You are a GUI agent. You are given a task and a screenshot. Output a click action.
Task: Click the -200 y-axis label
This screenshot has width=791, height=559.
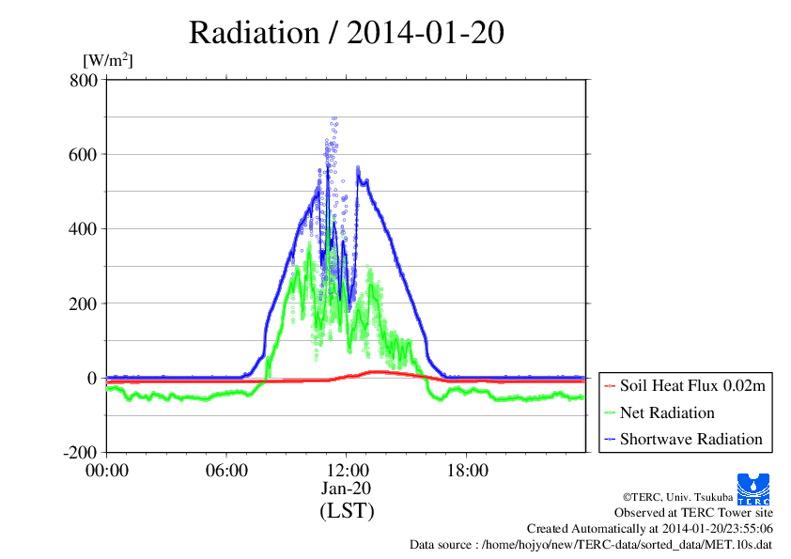tap(80, 452)
